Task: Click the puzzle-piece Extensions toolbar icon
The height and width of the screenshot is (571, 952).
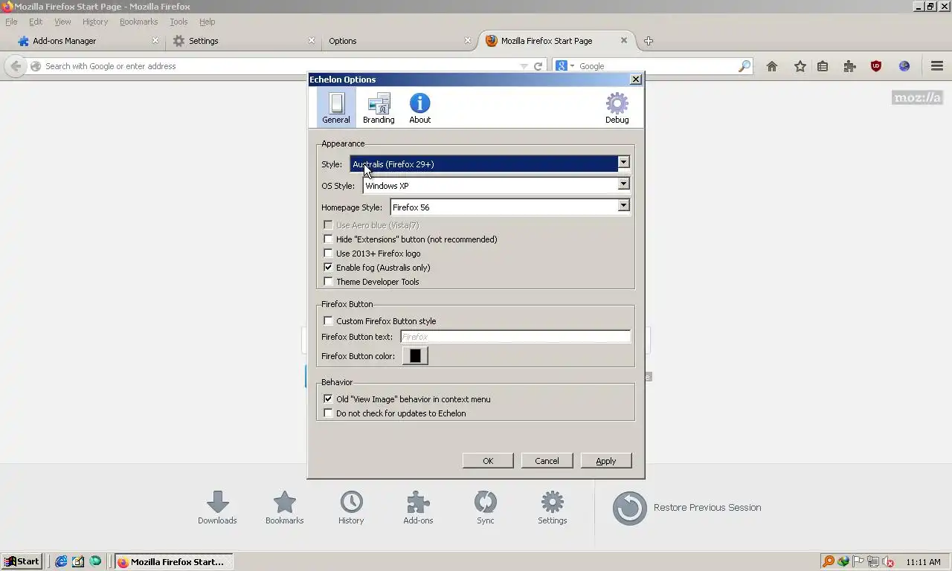Action: pyautogui.click(x=849, y=66)
